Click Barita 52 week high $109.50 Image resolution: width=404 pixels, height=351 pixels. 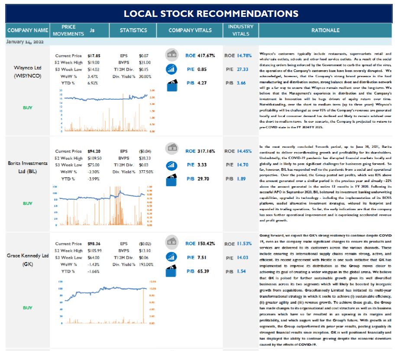[x=94, y=158]
